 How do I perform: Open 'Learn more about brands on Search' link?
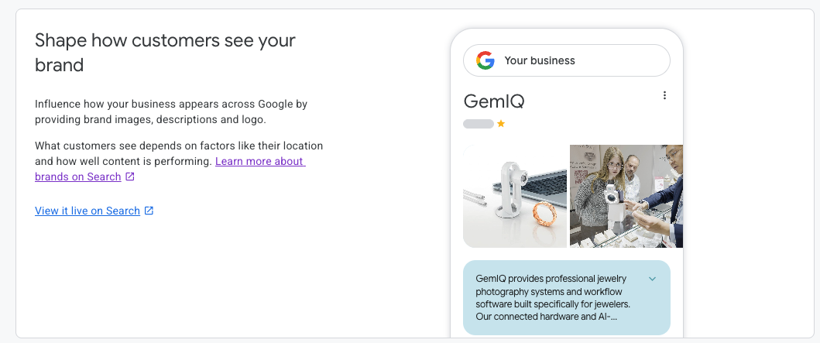tap(170, 169)
